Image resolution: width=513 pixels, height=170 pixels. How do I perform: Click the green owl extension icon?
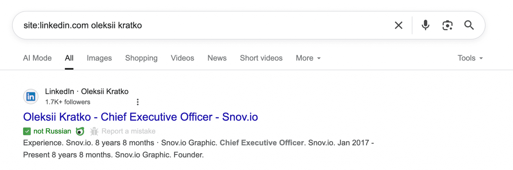click(80, 131)
